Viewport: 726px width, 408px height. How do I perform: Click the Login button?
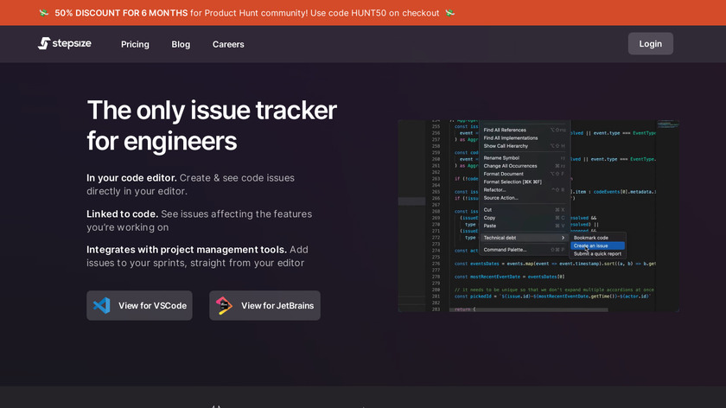(x=651, y=43)
